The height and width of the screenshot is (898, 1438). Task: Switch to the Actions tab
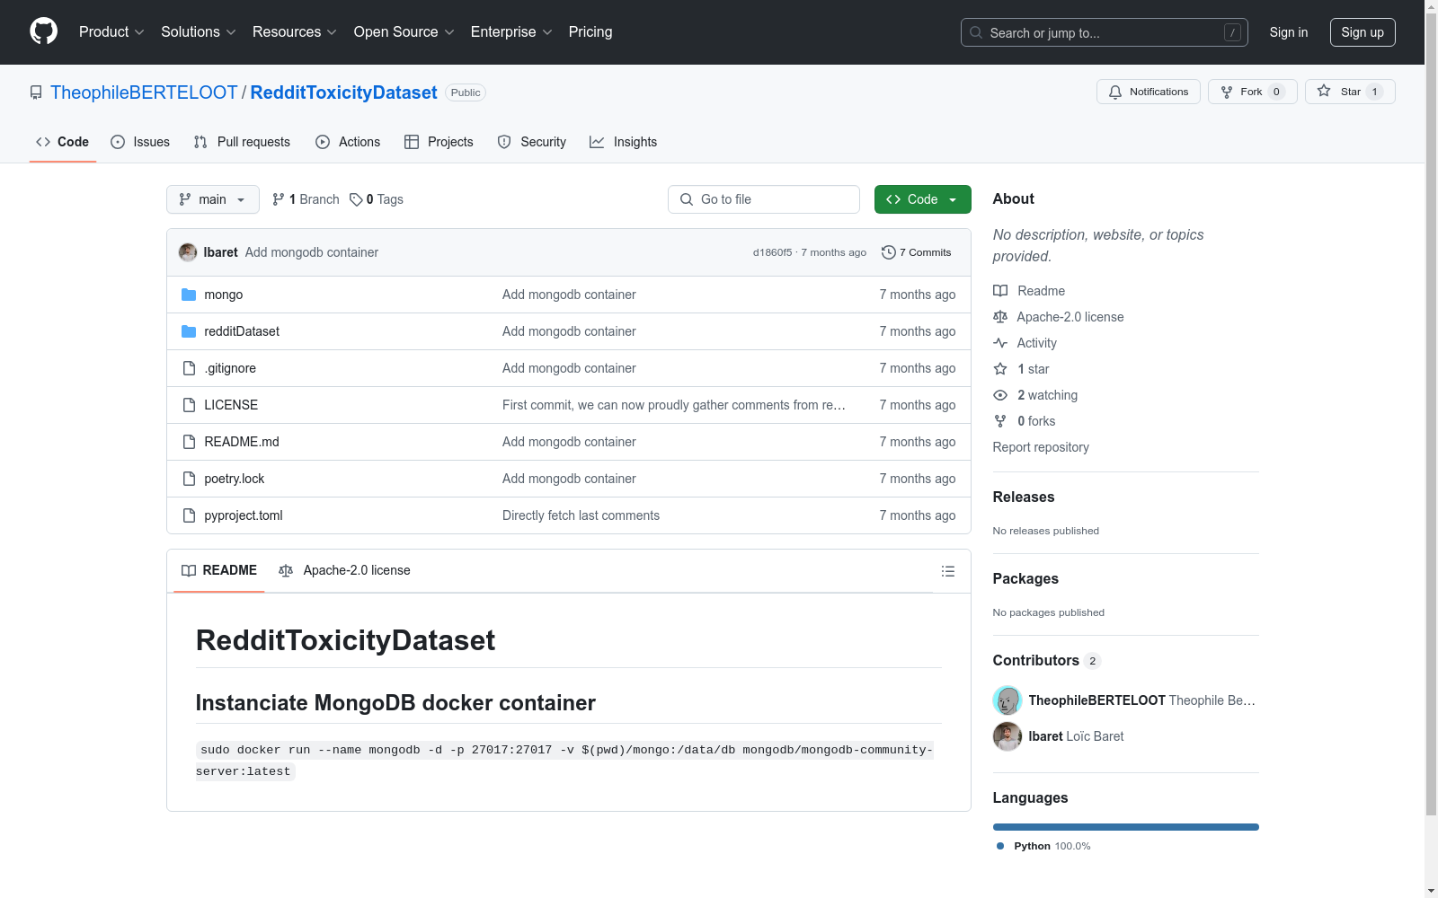348,142
